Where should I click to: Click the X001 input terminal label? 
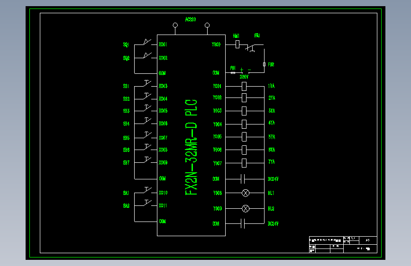(163, 44)
